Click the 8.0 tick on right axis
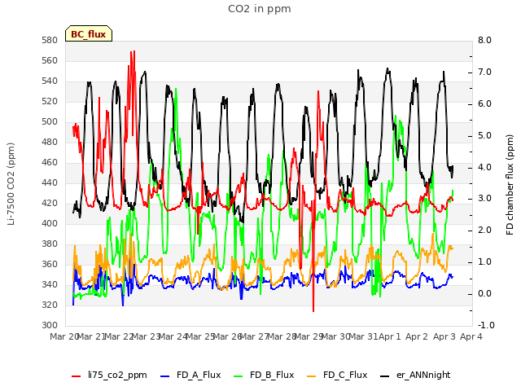The image size is (521, 391). [484, 40]
